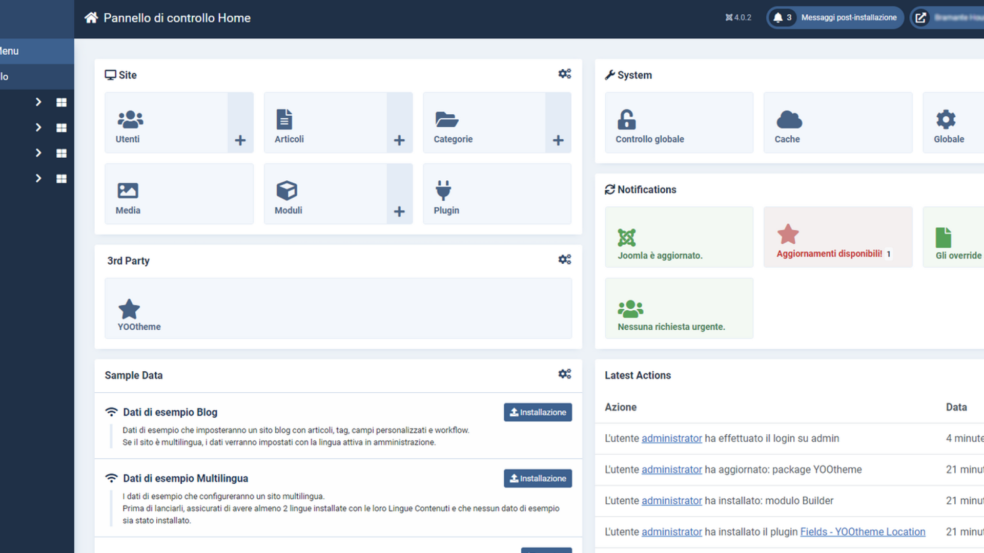The height and width of the screenshot is (553, 984).
Task: Click the Joomla version 4.0.2 label
Action: (x=739, y=17)
